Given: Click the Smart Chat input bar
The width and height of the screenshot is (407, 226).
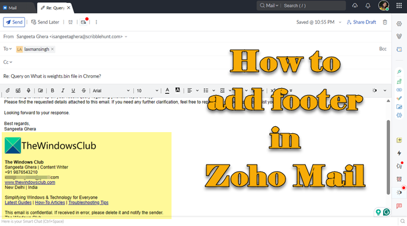Looking at the screenshot, I should click(x=199, y=221).
